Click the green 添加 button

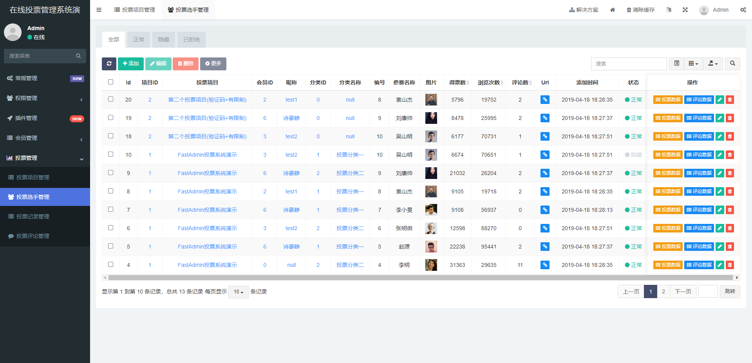click(131, 64)
